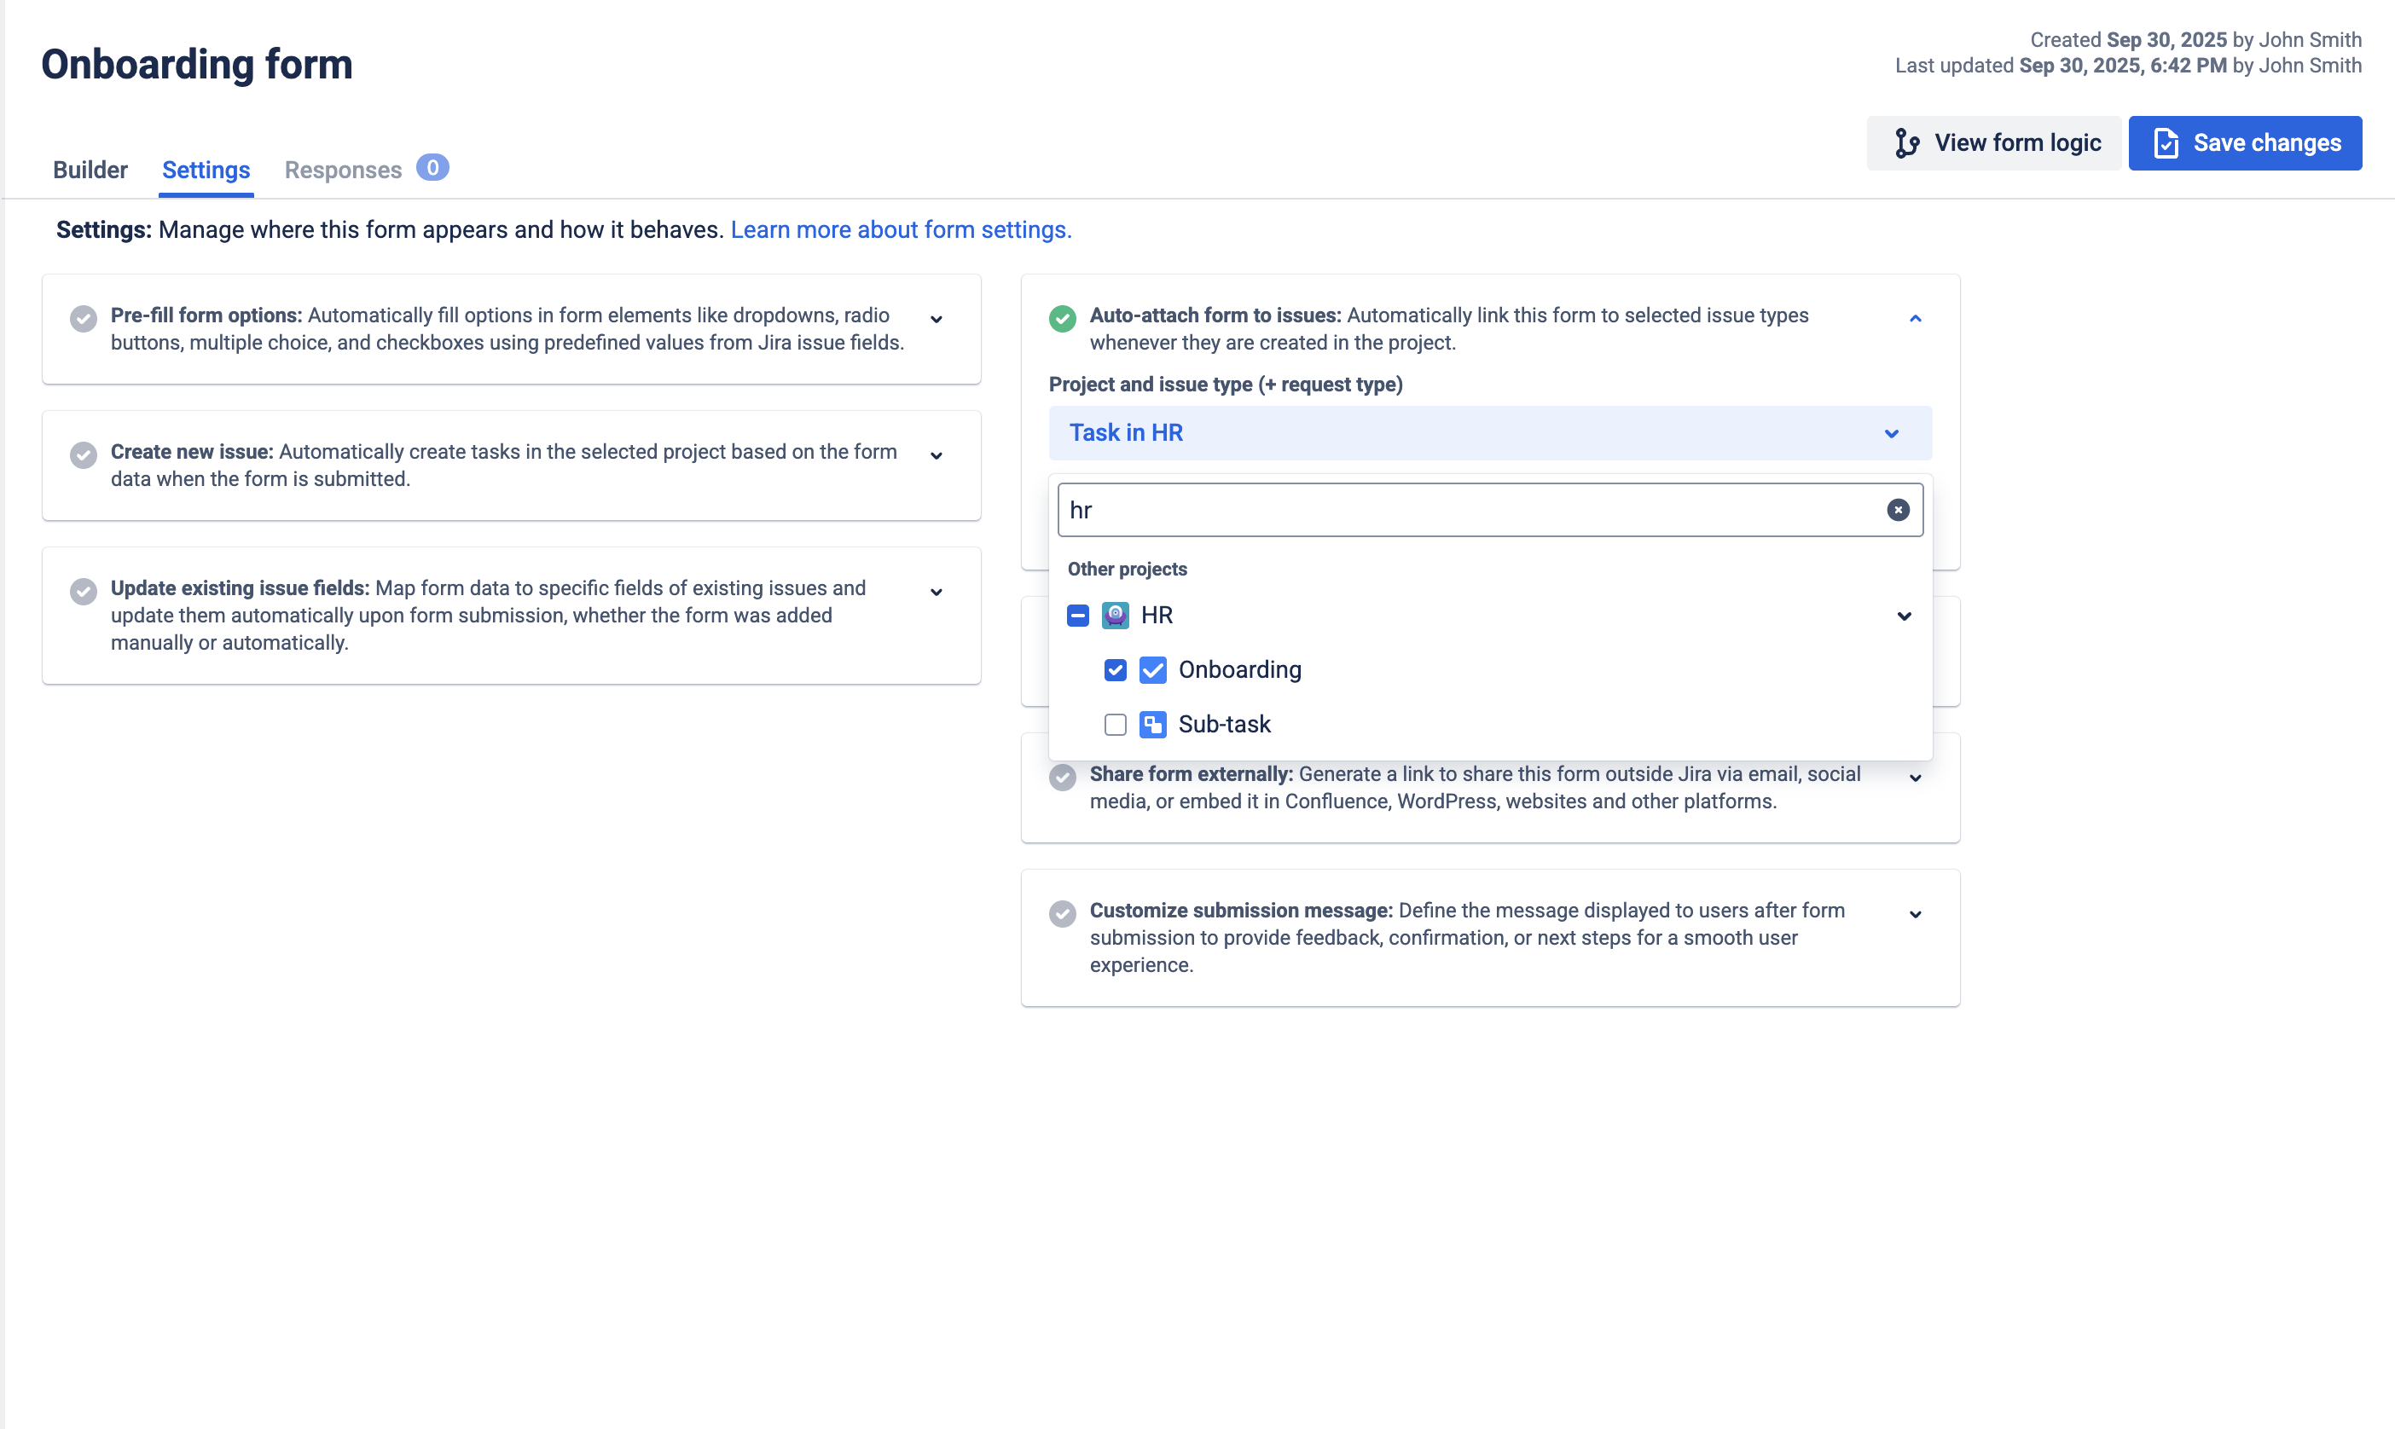Click the indeterminate HR project checkbox

[1077, 616]
